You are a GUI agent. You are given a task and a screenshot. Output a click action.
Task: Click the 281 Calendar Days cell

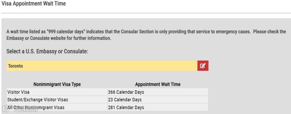pos(126,107)
